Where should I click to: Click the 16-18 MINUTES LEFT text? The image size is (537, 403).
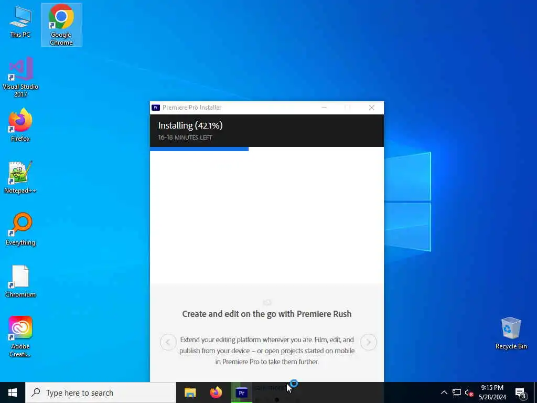click(185, 137)
